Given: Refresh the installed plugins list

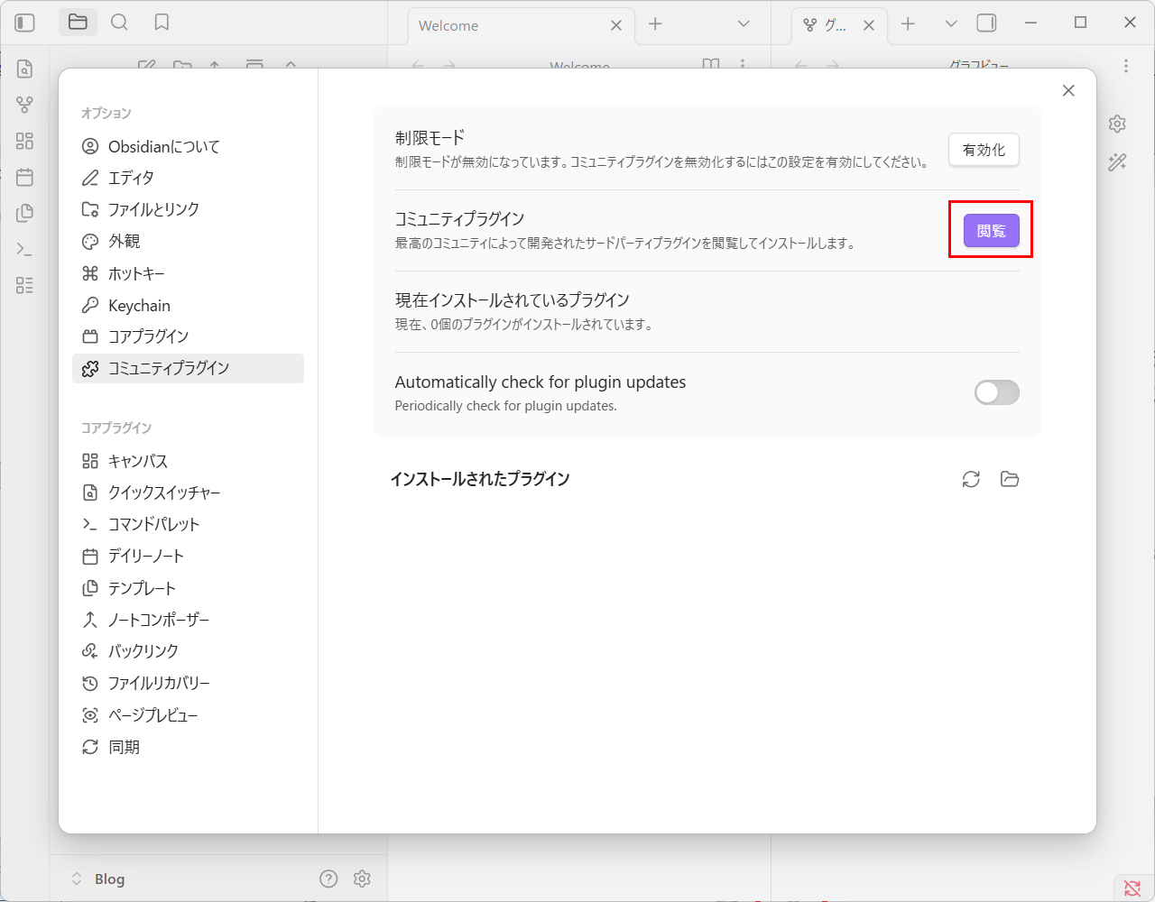Looking at the screenshot, I should 971,479.
